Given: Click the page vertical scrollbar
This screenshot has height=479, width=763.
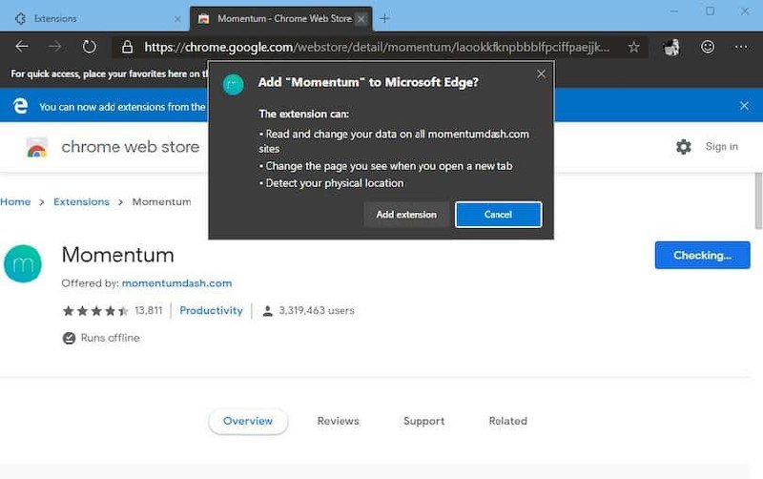Looking at the screenshot, I should click(758, 200).
